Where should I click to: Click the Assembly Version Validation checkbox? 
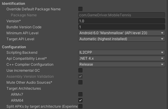coord(80,76)
